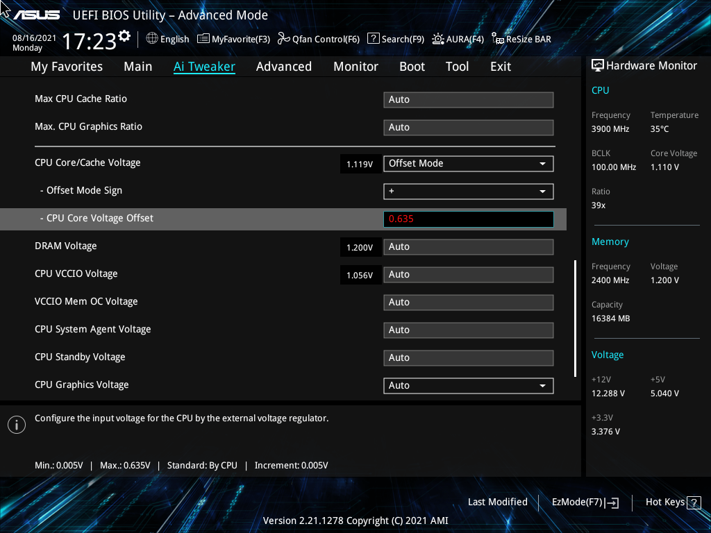Viewport: 711px width, 533px height.
Task: Click the DRAM Voltage Auto field
Action: pos(469,247)
